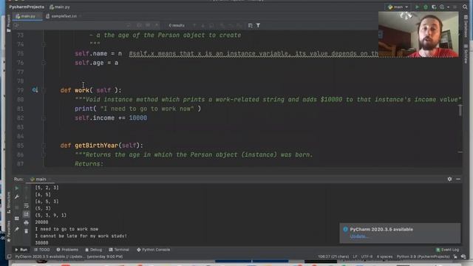
Task: Collapse the work method fold at line 79
Action: (44, 90)
